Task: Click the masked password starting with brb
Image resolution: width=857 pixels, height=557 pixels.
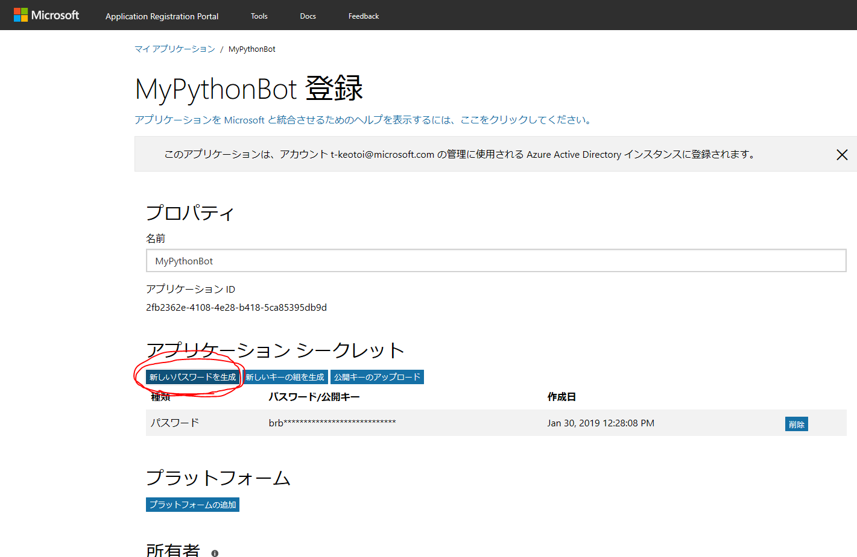Action: 332,423
